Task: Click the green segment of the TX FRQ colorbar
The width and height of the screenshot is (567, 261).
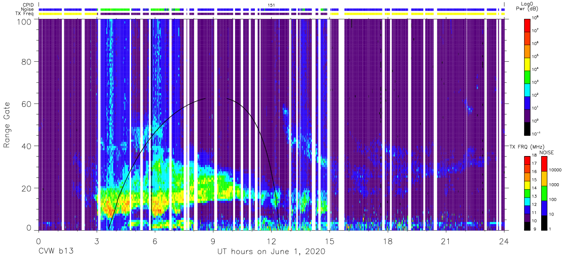Action: 528,192
